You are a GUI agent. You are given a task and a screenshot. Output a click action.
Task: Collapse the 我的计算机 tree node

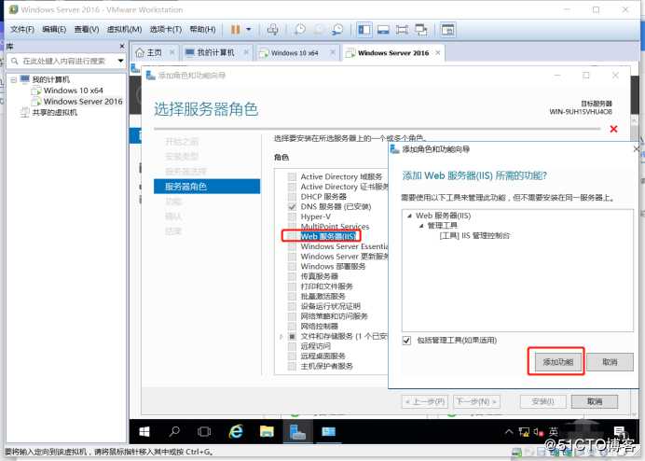[x=14, y=79]
